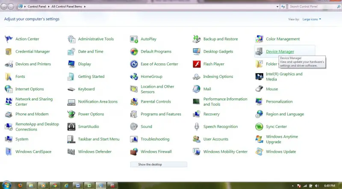This screenshot has width=342, height=189.
Task: Open the Action Center flag icon
Action: (9, 39)
